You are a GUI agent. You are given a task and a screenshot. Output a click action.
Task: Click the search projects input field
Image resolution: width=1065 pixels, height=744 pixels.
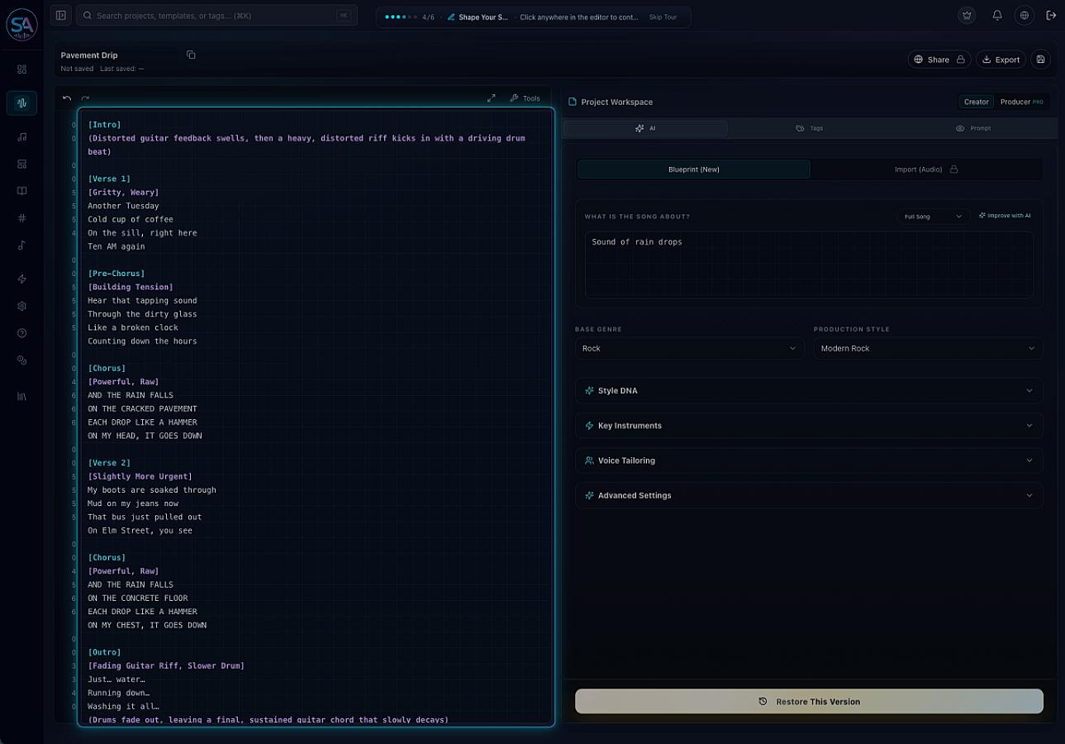[216, 16]
